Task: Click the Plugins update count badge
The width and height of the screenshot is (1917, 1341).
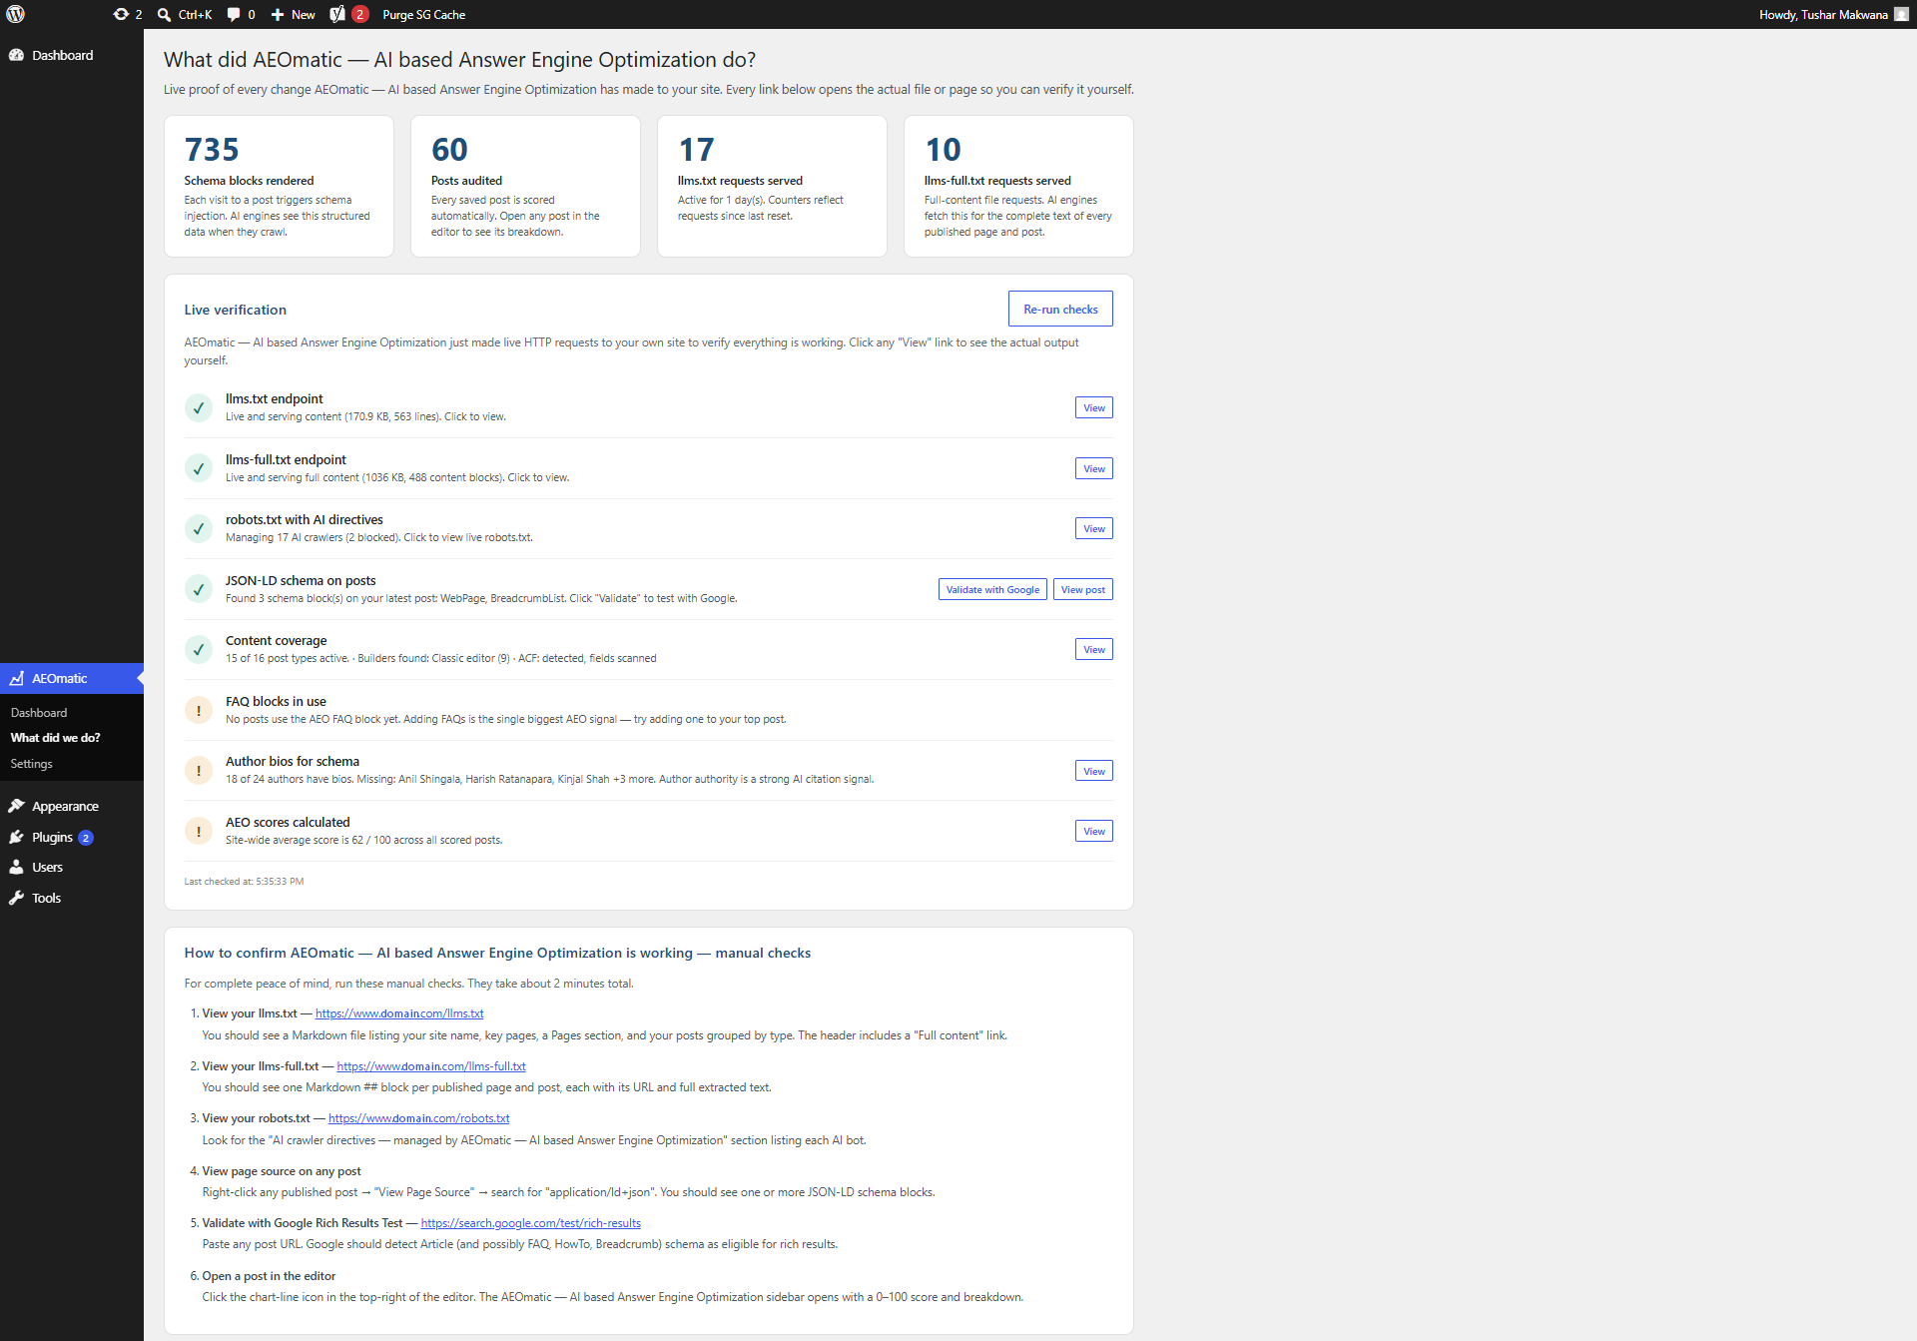Action: coord(86,838)
